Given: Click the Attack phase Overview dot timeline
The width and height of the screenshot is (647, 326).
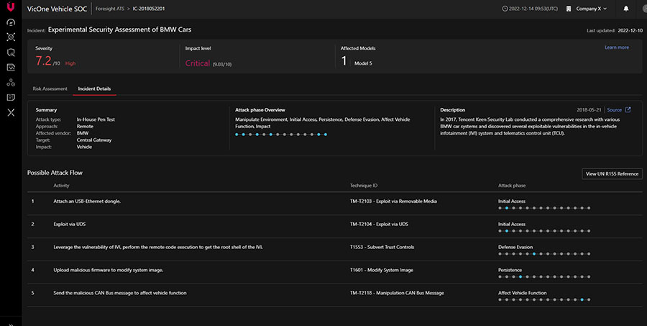Looking at the screenshot, I should point(280,135).
